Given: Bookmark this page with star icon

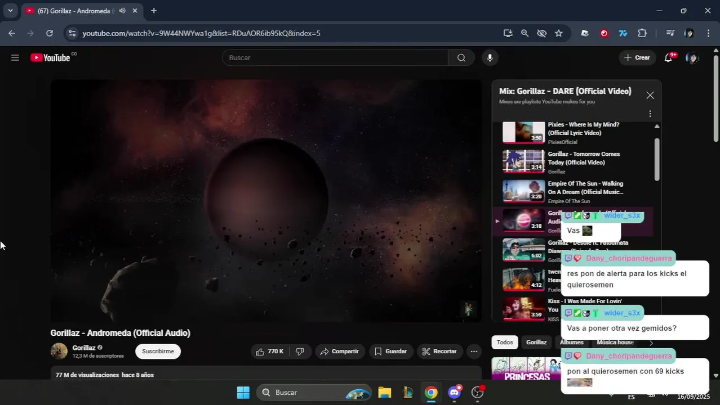Looking at the screenshot, I should click(x=558, y=33).
